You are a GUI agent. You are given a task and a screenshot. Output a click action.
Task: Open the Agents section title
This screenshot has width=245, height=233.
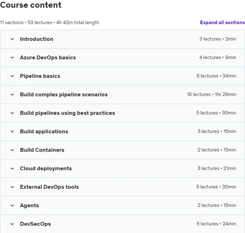pos(30,205)
